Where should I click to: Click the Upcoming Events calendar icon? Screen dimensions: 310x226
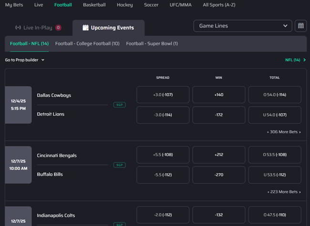click(x=85, y=28)
